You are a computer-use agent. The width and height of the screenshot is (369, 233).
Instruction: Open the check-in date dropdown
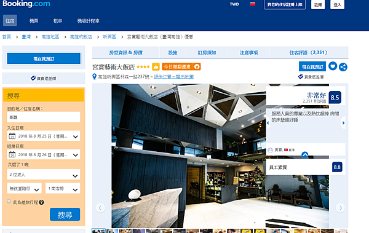click(x=44, y=136)
